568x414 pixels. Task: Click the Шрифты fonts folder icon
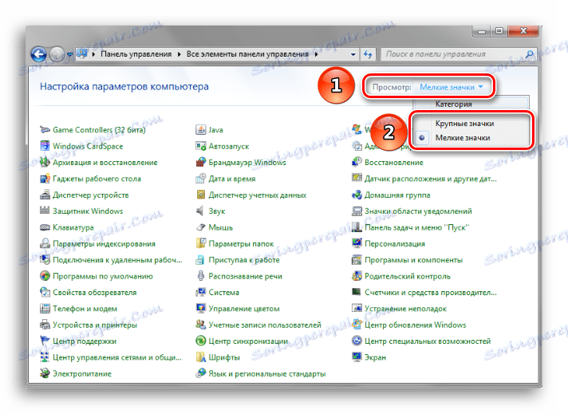[200, 357]
